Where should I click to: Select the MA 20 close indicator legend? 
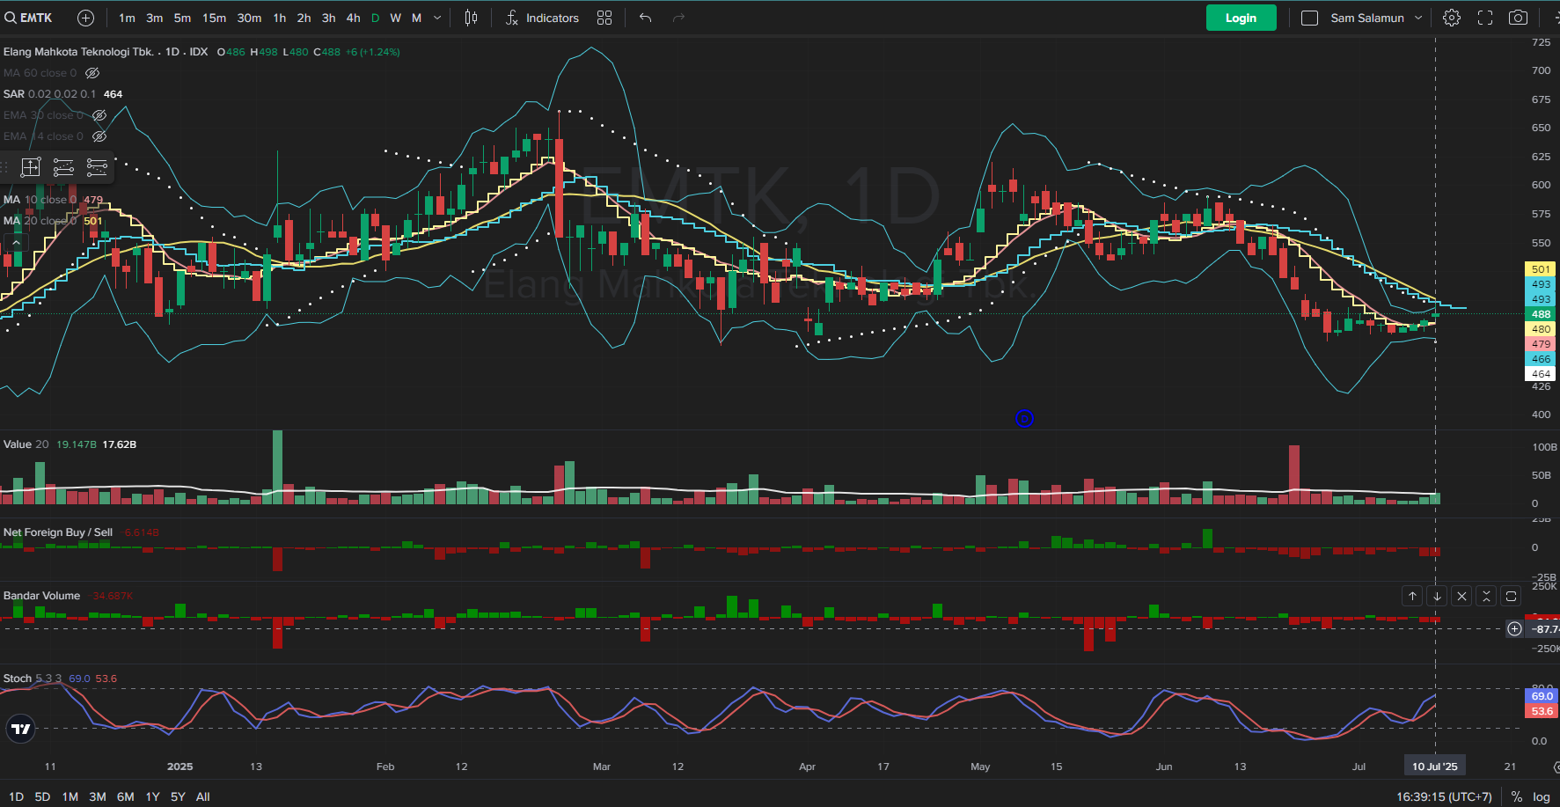53,221
